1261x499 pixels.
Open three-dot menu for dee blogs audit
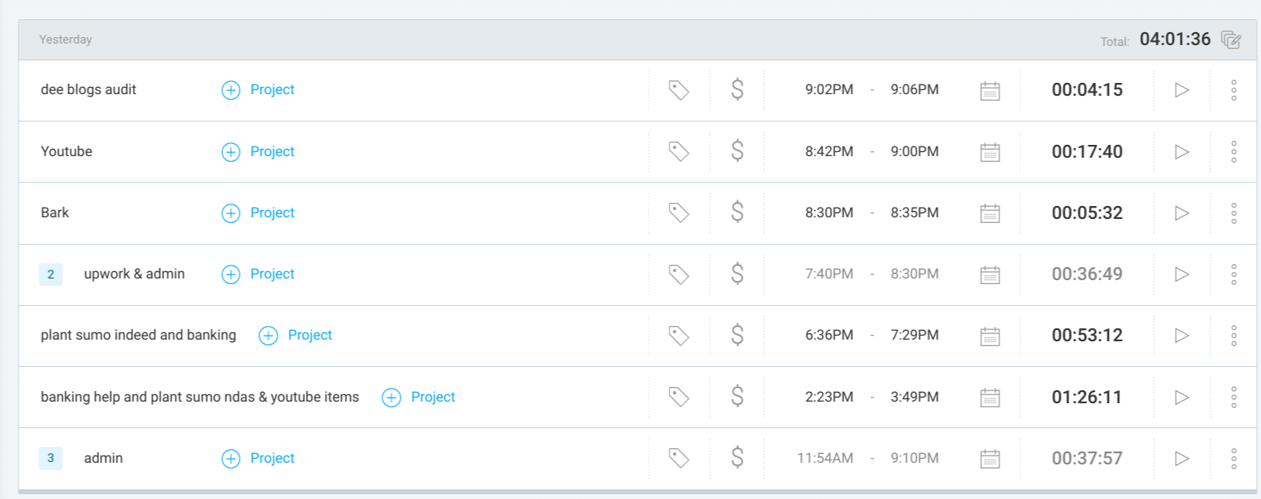[1234, 90]
